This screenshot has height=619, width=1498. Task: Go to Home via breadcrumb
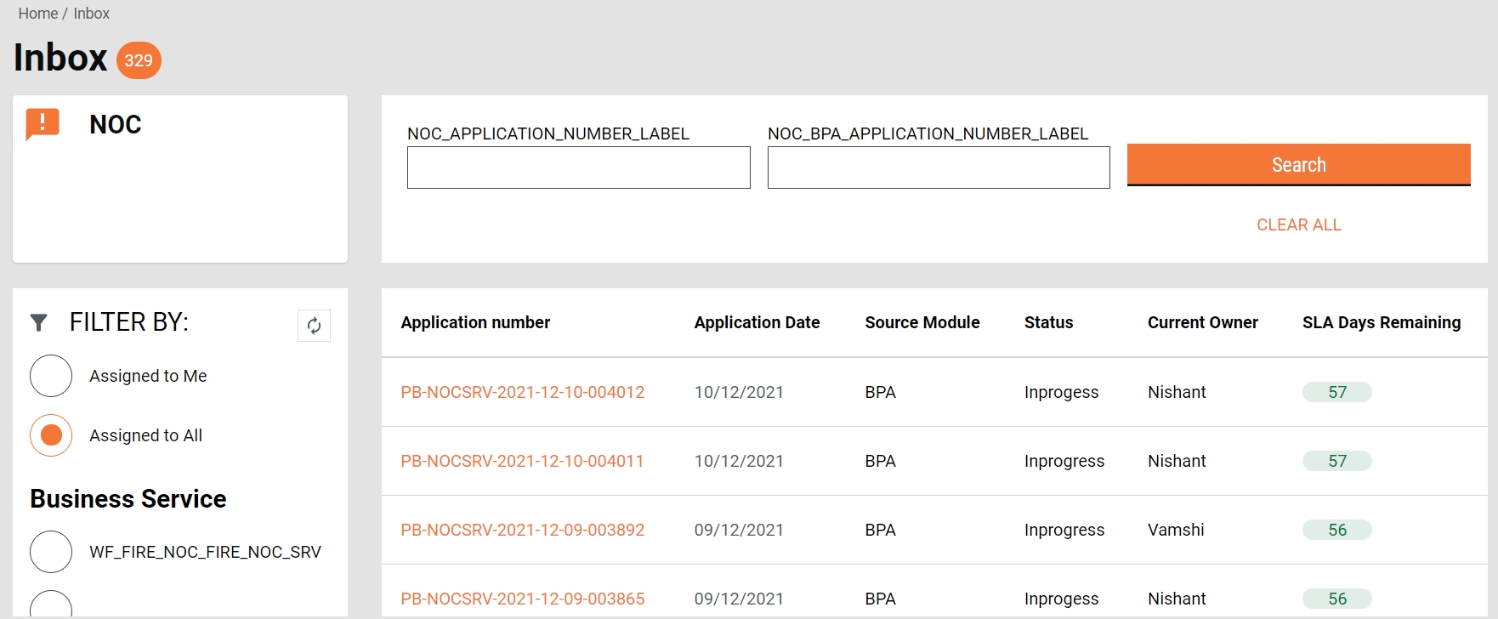(x=38, y=14)
